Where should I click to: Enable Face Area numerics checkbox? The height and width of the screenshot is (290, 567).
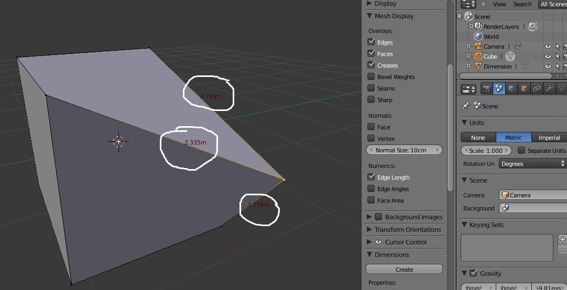(371, 200)
